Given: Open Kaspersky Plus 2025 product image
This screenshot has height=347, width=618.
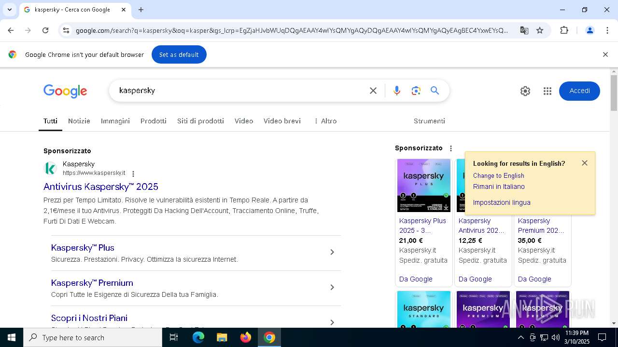Looking at the screenshot, I should coord(424,186).
